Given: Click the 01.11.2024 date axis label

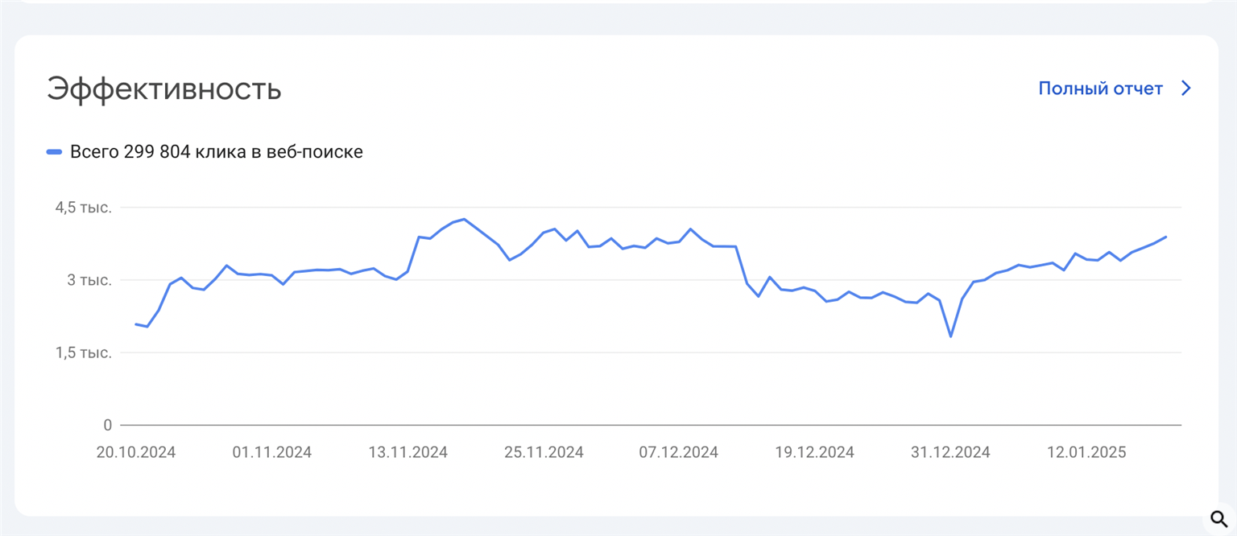Looking at the screenshot, I should click(271, 452).
